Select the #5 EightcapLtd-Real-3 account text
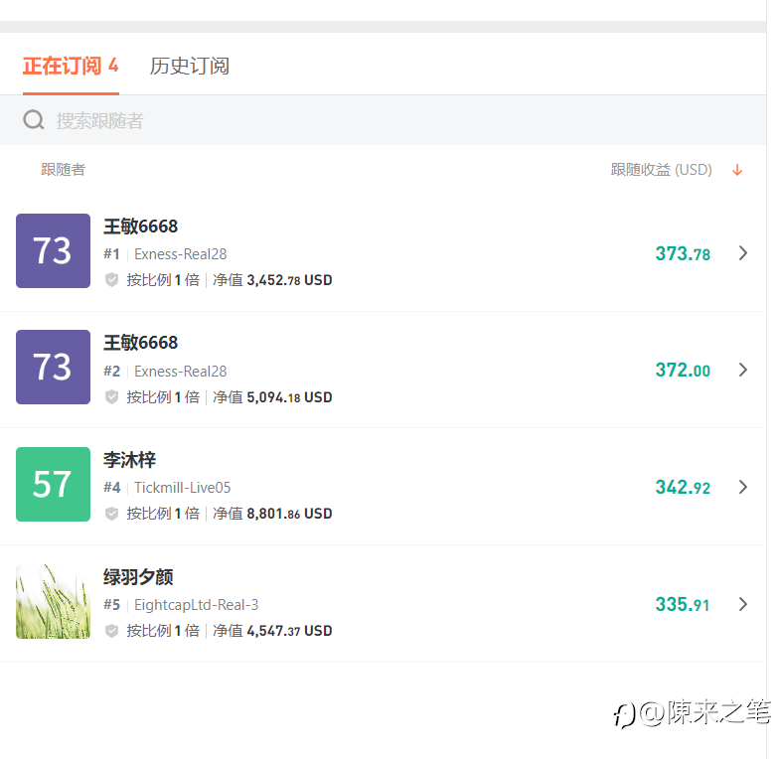 click(x=181, y=605)
